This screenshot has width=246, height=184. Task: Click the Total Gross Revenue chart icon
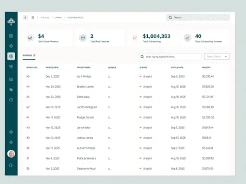(30, 38)
